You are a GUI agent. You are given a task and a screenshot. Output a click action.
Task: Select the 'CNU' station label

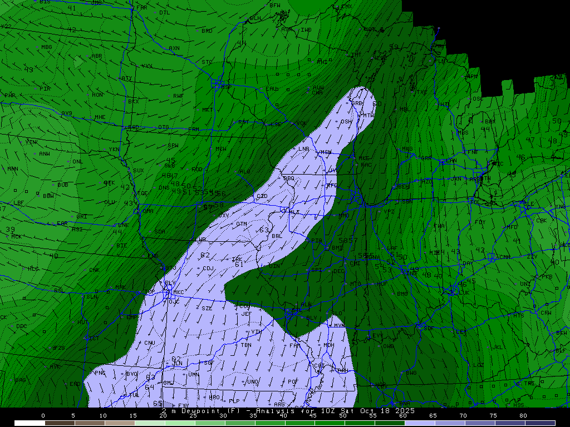149,342
